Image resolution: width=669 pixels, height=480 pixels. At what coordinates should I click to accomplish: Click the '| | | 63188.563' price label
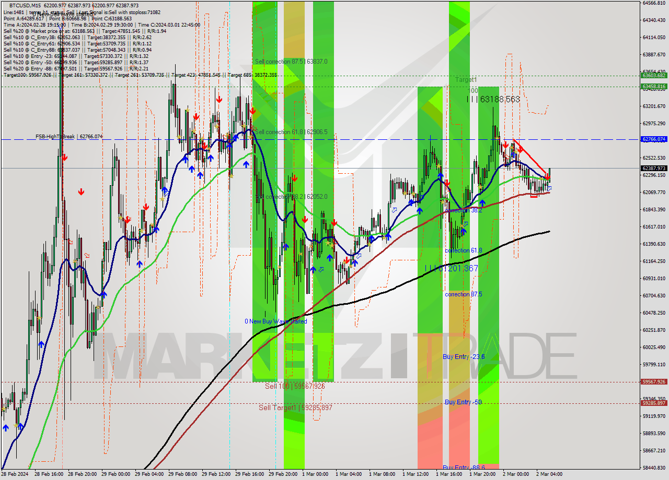tap(493, 99)
